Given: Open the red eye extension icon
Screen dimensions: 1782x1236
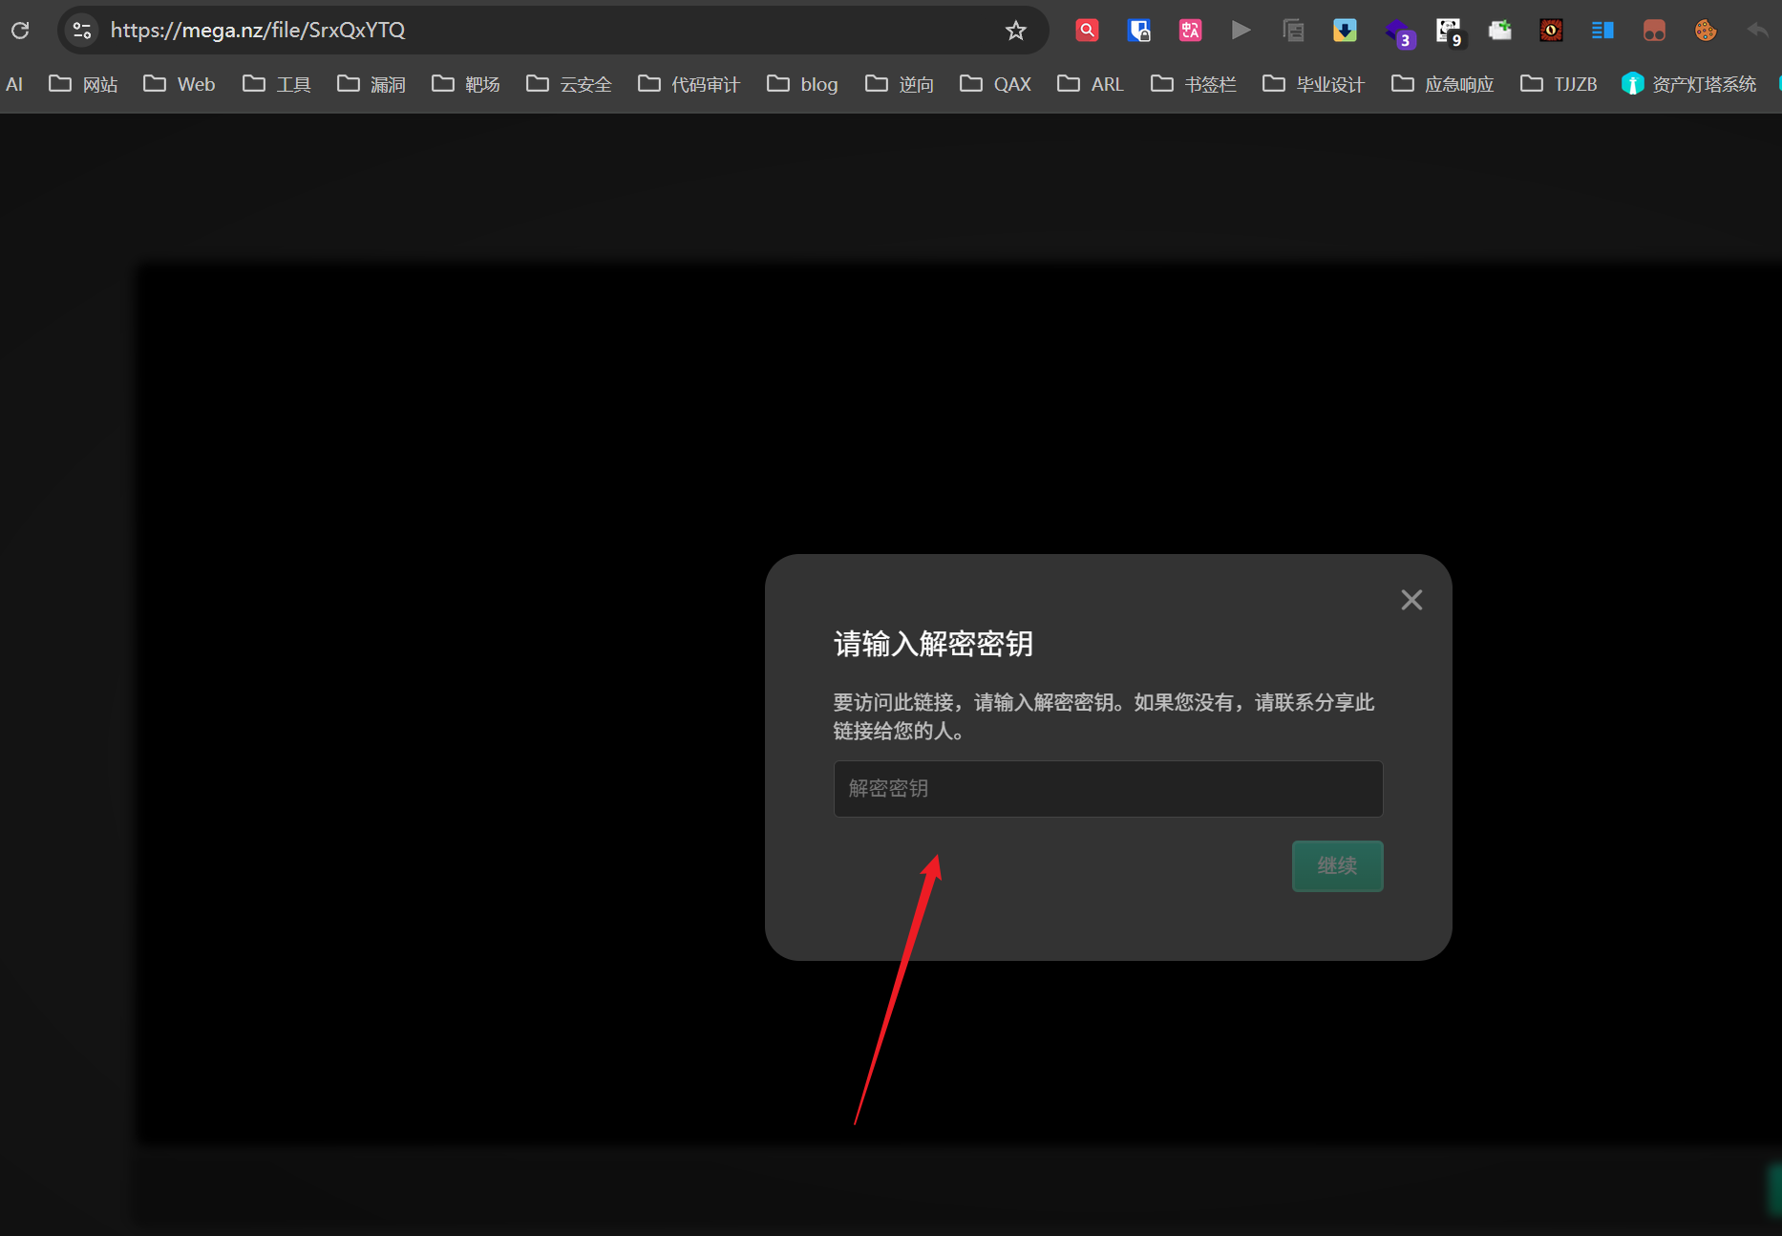Looking at the screenshot, I should 1551,31.
